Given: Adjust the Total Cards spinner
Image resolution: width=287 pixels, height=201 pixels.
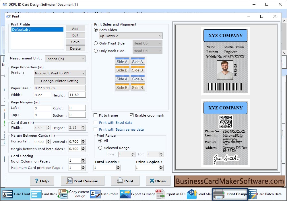Looking at the screenshot, I should pos(118,167).
